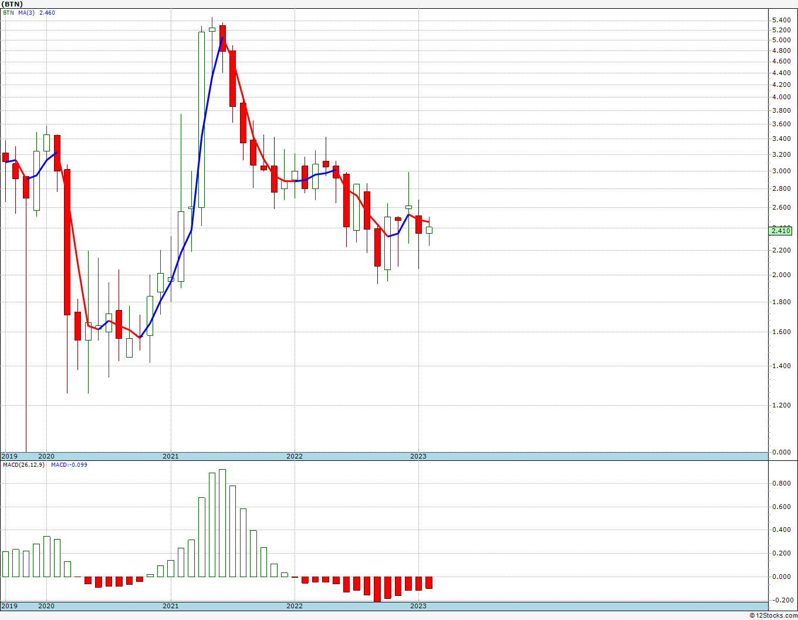Click the 4.600 price axis label
798x620 pixels.
[781, 61]
